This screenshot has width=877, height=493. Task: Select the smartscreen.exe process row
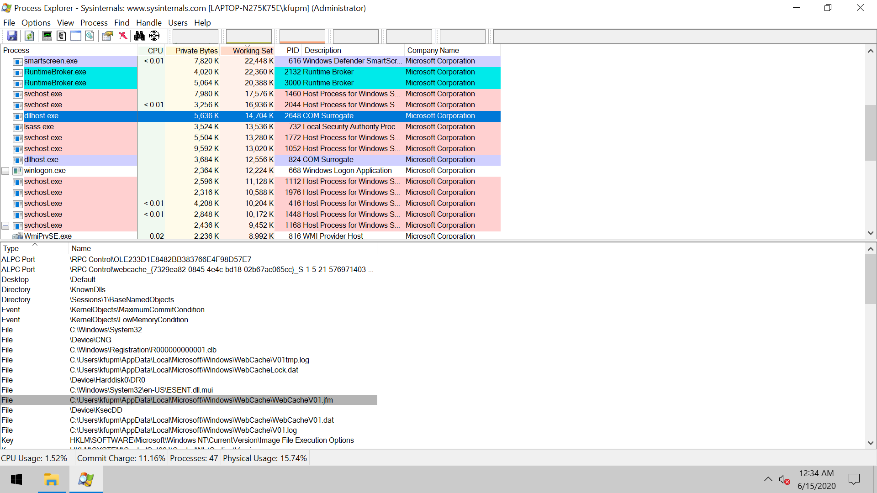click(x=250, y=61)
